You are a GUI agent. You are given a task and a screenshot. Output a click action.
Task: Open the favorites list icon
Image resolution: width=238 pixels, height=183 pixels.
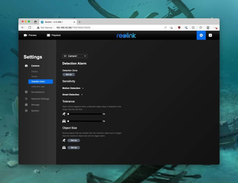pyautogui.click(x=201, y=28)
